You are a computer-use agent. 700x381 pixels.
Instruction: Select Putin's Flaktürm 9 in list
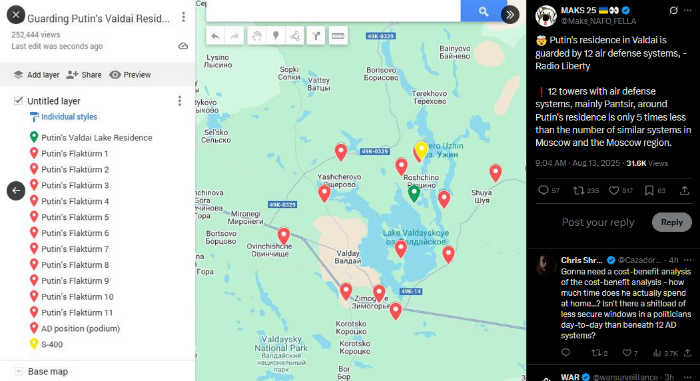click(69, 280)
